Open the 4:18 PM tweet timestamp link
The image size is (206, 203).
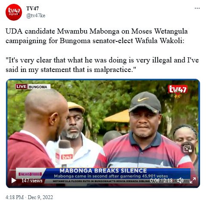[15, 197]
